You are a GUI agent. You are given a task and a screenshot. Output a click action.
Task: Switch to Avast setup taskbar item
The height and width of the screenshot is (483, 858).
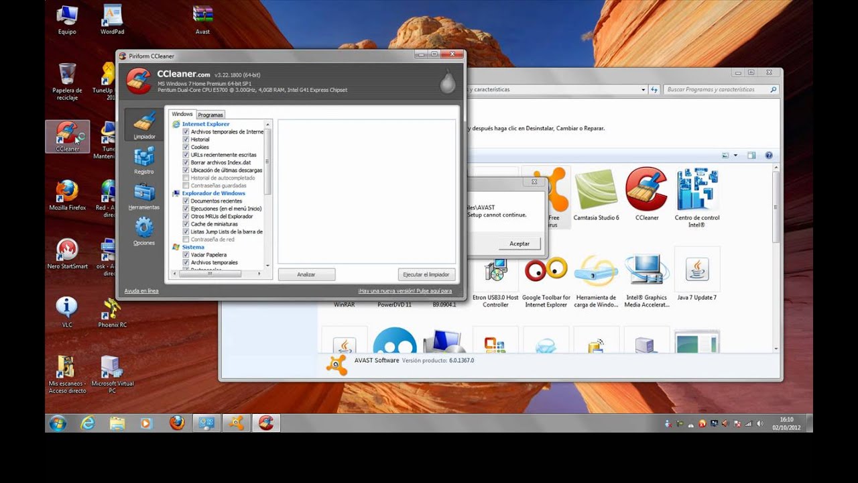tap(236, 423)
